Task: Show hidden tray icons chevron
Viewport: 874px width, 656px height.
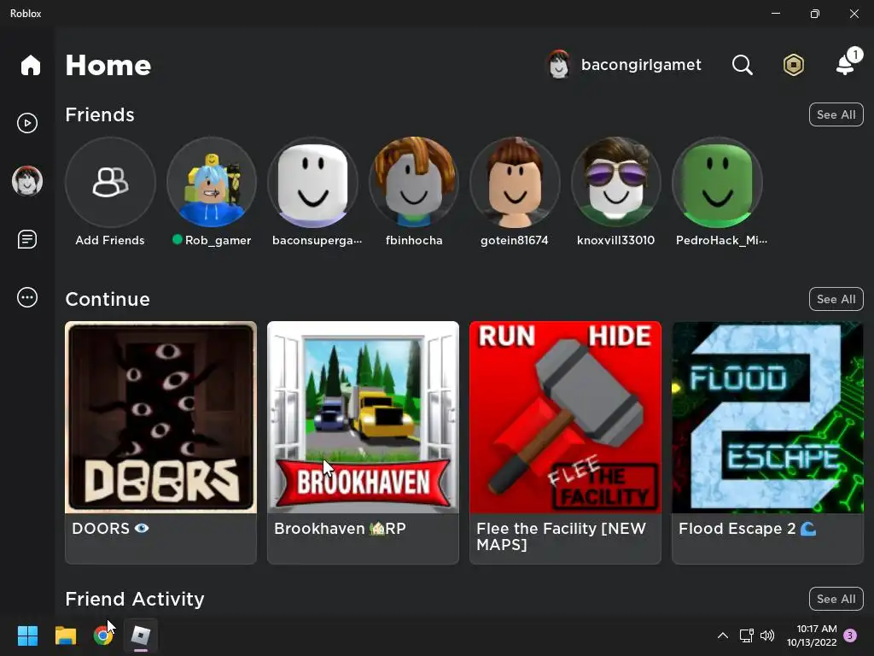Action: (x=723, y=635)
